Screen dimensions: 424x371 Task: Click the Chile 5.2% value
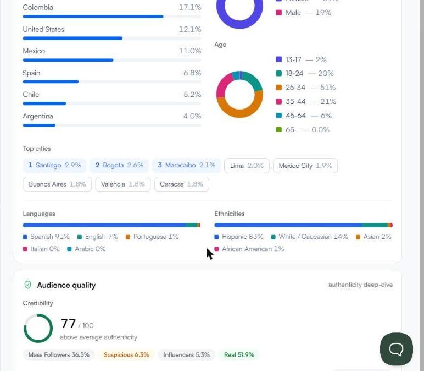pyautogui.click(x=192, y=95)
